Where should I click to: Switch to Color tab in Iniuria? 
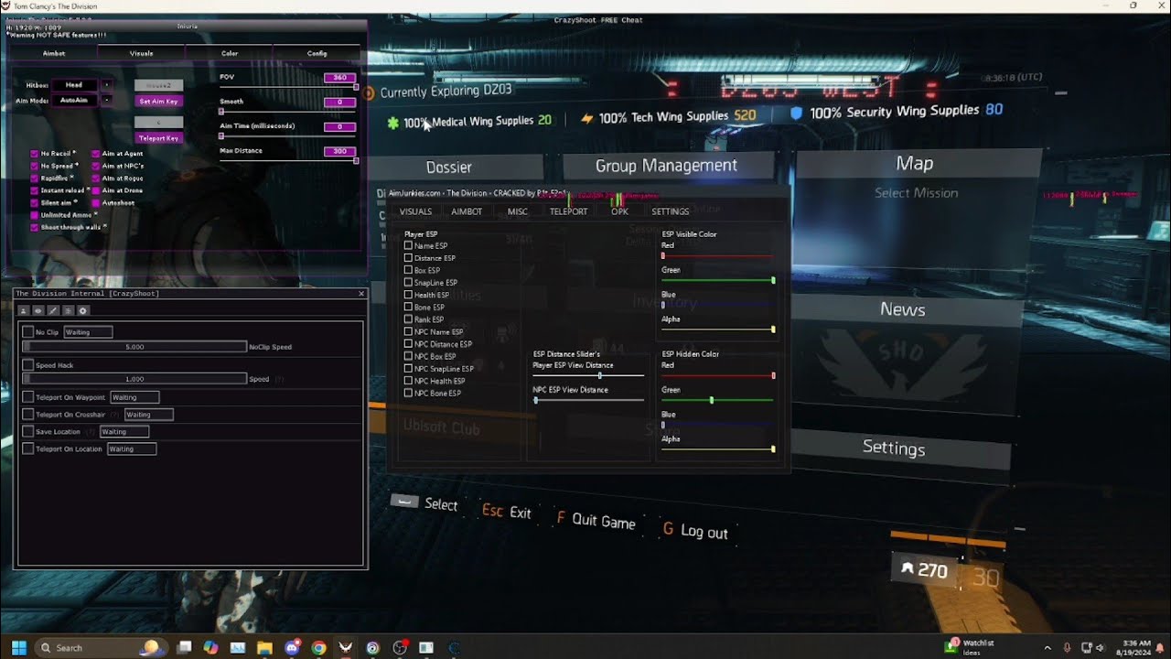tap(230, 53)
